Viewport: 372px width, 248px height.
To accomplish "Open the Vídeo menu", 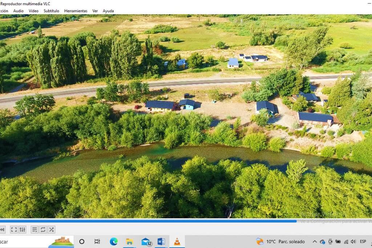I will tap(33, 11).
